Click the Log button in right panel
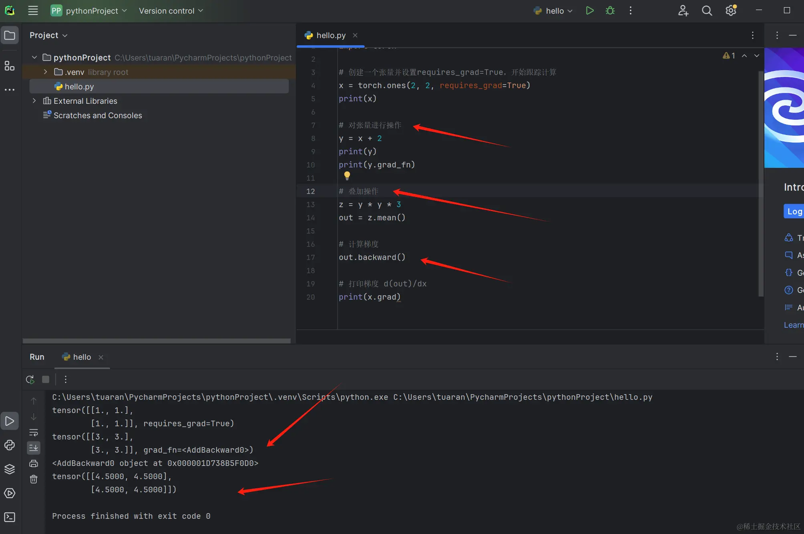The height and width of the screenshot is (534, 804). coord(794,211)
